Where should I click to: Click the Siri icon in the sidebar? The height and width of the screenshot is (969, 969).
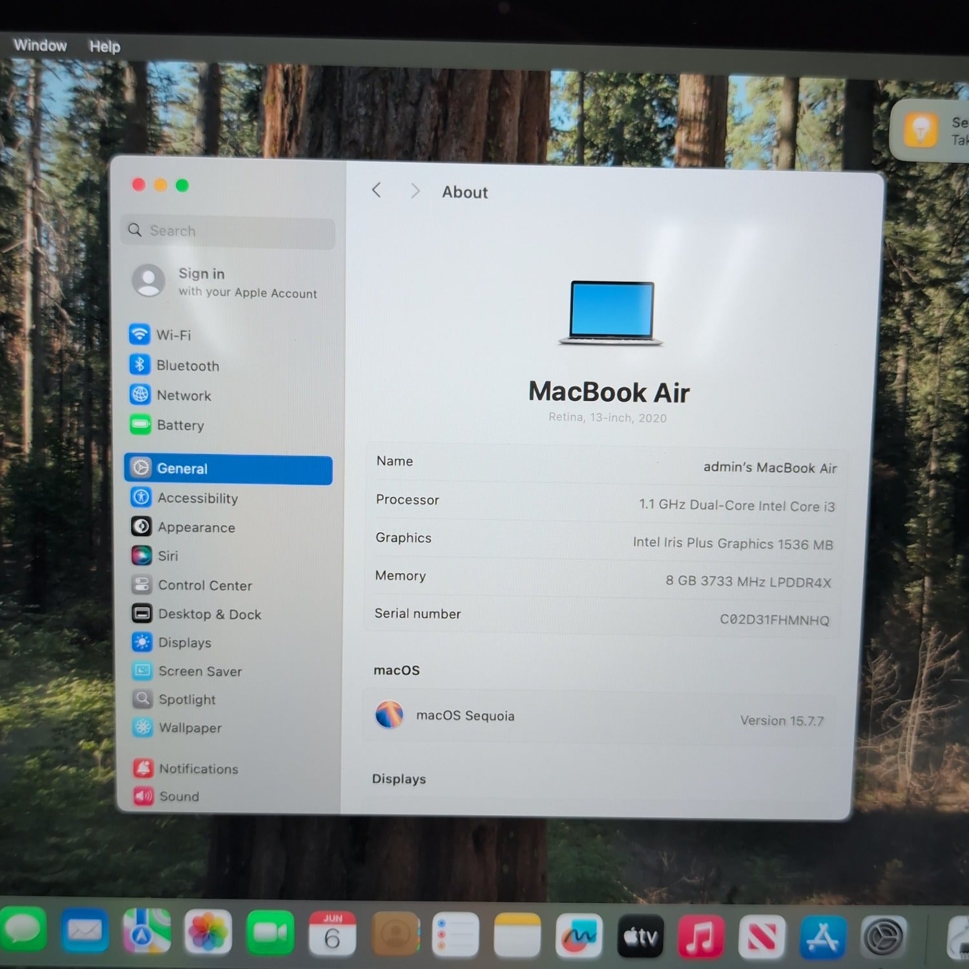pyautogui.click(x=141, y=555)
